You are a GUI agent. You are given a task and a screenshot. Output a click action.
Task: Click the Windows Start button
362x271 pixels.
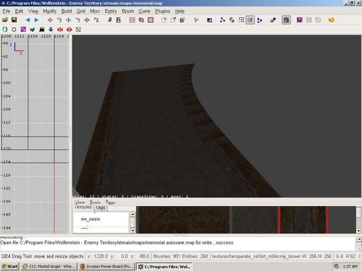tap(10, 266)
